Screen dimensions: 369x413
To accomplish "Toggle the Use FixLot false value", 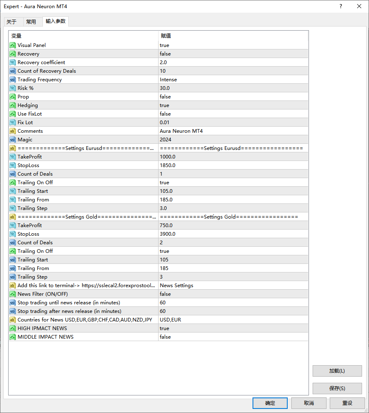I will click(x=233, y=114).
